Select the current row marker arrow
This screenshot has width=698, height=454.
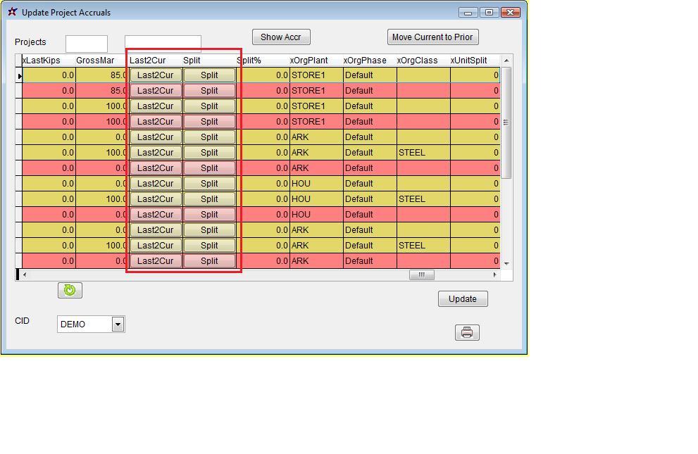[x=19, y=75]
